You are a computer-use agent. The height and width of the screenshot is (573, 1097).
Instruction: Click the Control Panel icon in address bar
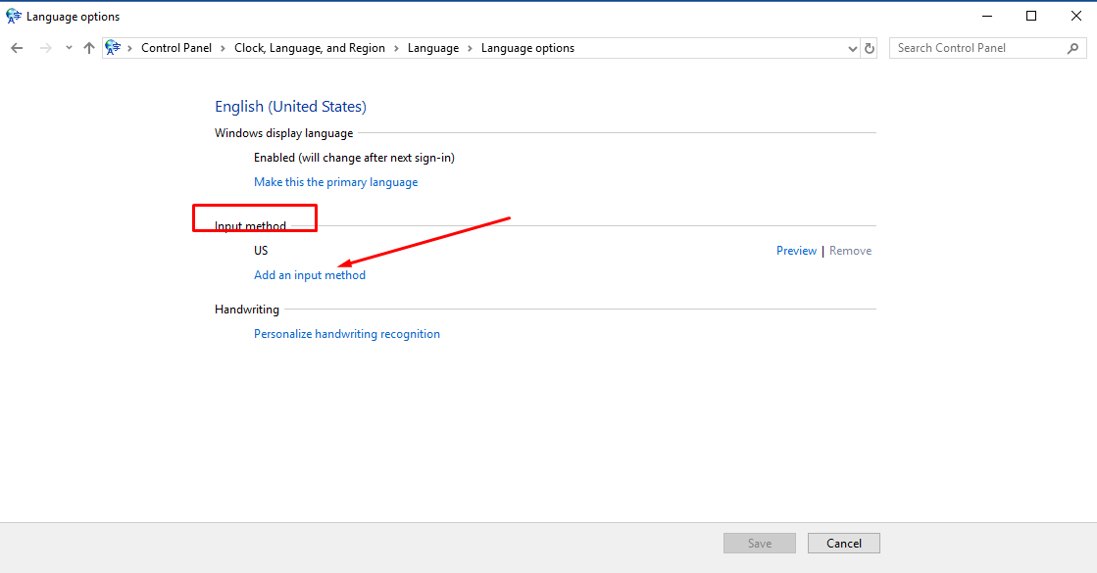(114, 48)
